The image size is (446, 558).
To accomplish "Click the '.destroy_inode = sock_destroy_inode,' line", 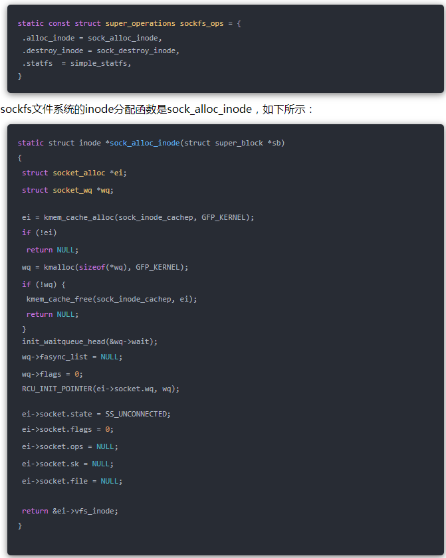I will 101,51.
